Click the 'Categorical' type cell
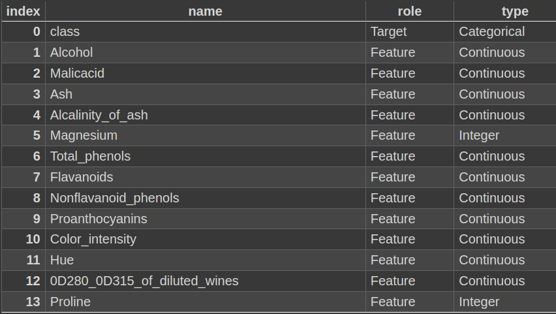556x314 pixels. click(x=491, y=31)
